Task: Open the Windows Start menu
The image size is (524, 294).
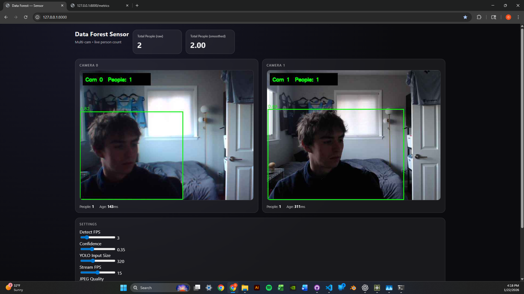Action: (123, 288)
